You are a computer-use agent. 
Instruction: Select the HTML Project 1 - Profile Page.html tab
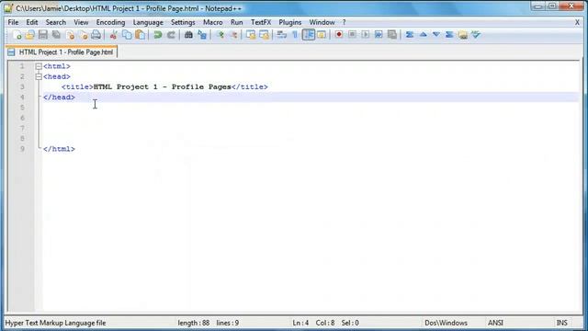62,52
